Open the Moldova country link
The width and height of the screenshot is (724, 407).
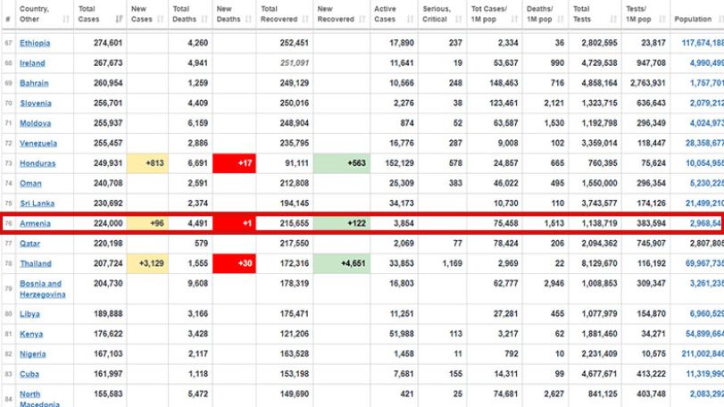[x=35, y=123]
